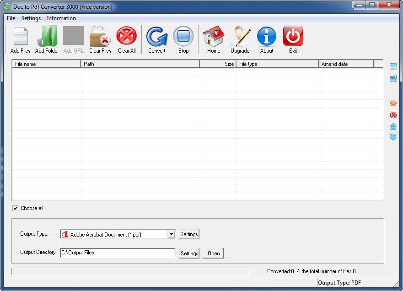The height and width of the screenshot is (291, 403).
Task: Click the Output Type Settings button
Action: click(189, 234)
